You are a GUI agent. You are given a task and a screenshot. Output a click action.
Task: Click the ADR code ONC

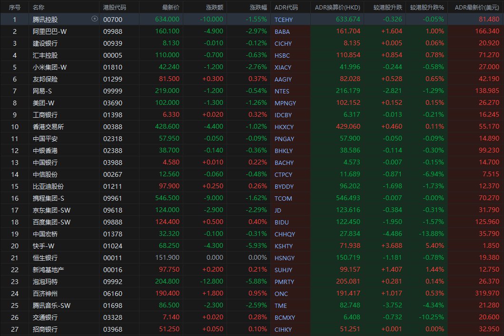(281, 294)
